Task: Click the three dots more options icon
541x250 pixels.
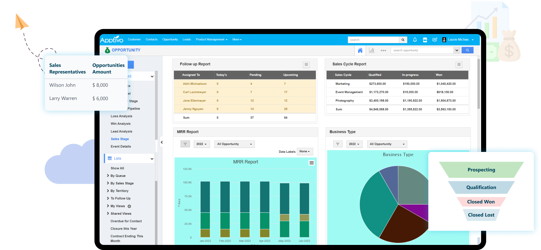Action: 383,51
